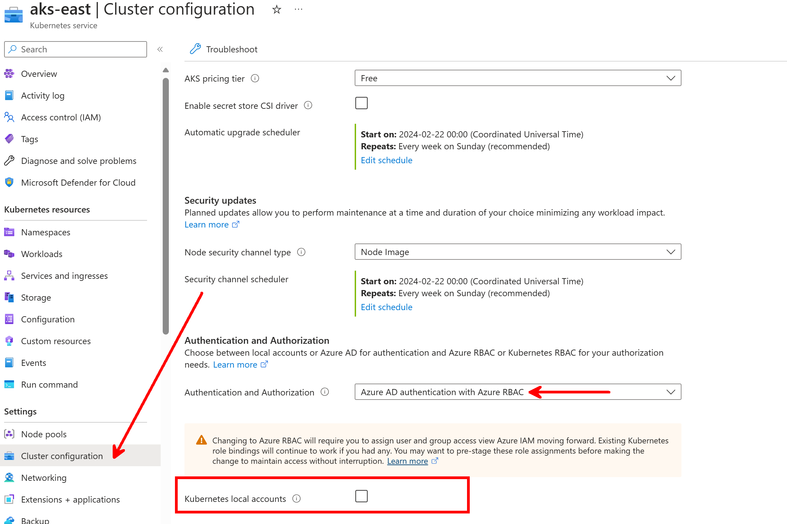The width and height of the screenshot is (787, 524).
Task: Click the Networking icon in the sidebar
Action: pyautogui.click(x=9, y=477)
